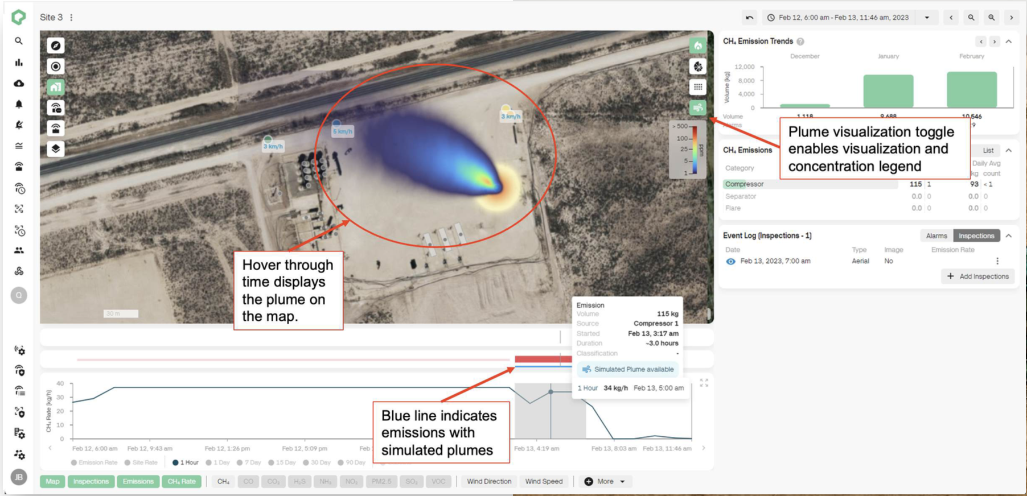The height and width of the screenshot is (496, 1027).
Task: Open the people/team icon in sidebar
Action: [x=19, y=250]
